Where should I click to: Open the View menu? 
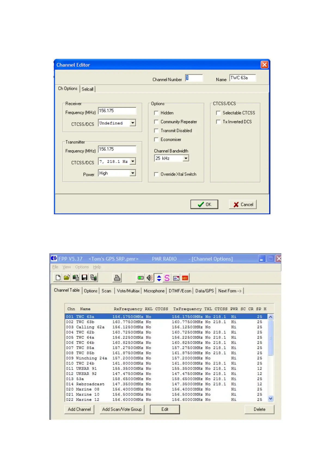(67, 267)
